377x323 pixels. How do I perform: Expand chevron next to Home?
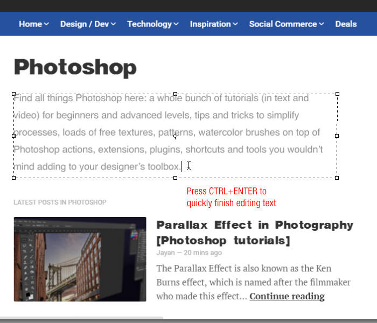[x=47, y=24]
